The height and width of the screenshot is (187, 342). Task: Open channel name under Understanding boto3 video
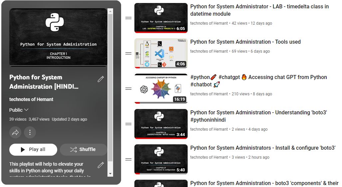tap(209, 129)
